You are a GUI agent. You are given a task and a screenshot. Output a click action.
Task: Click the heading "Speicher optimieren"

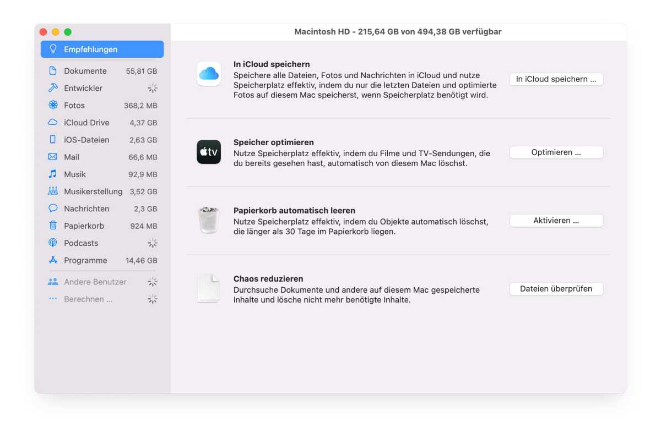(x=274, y=142)
